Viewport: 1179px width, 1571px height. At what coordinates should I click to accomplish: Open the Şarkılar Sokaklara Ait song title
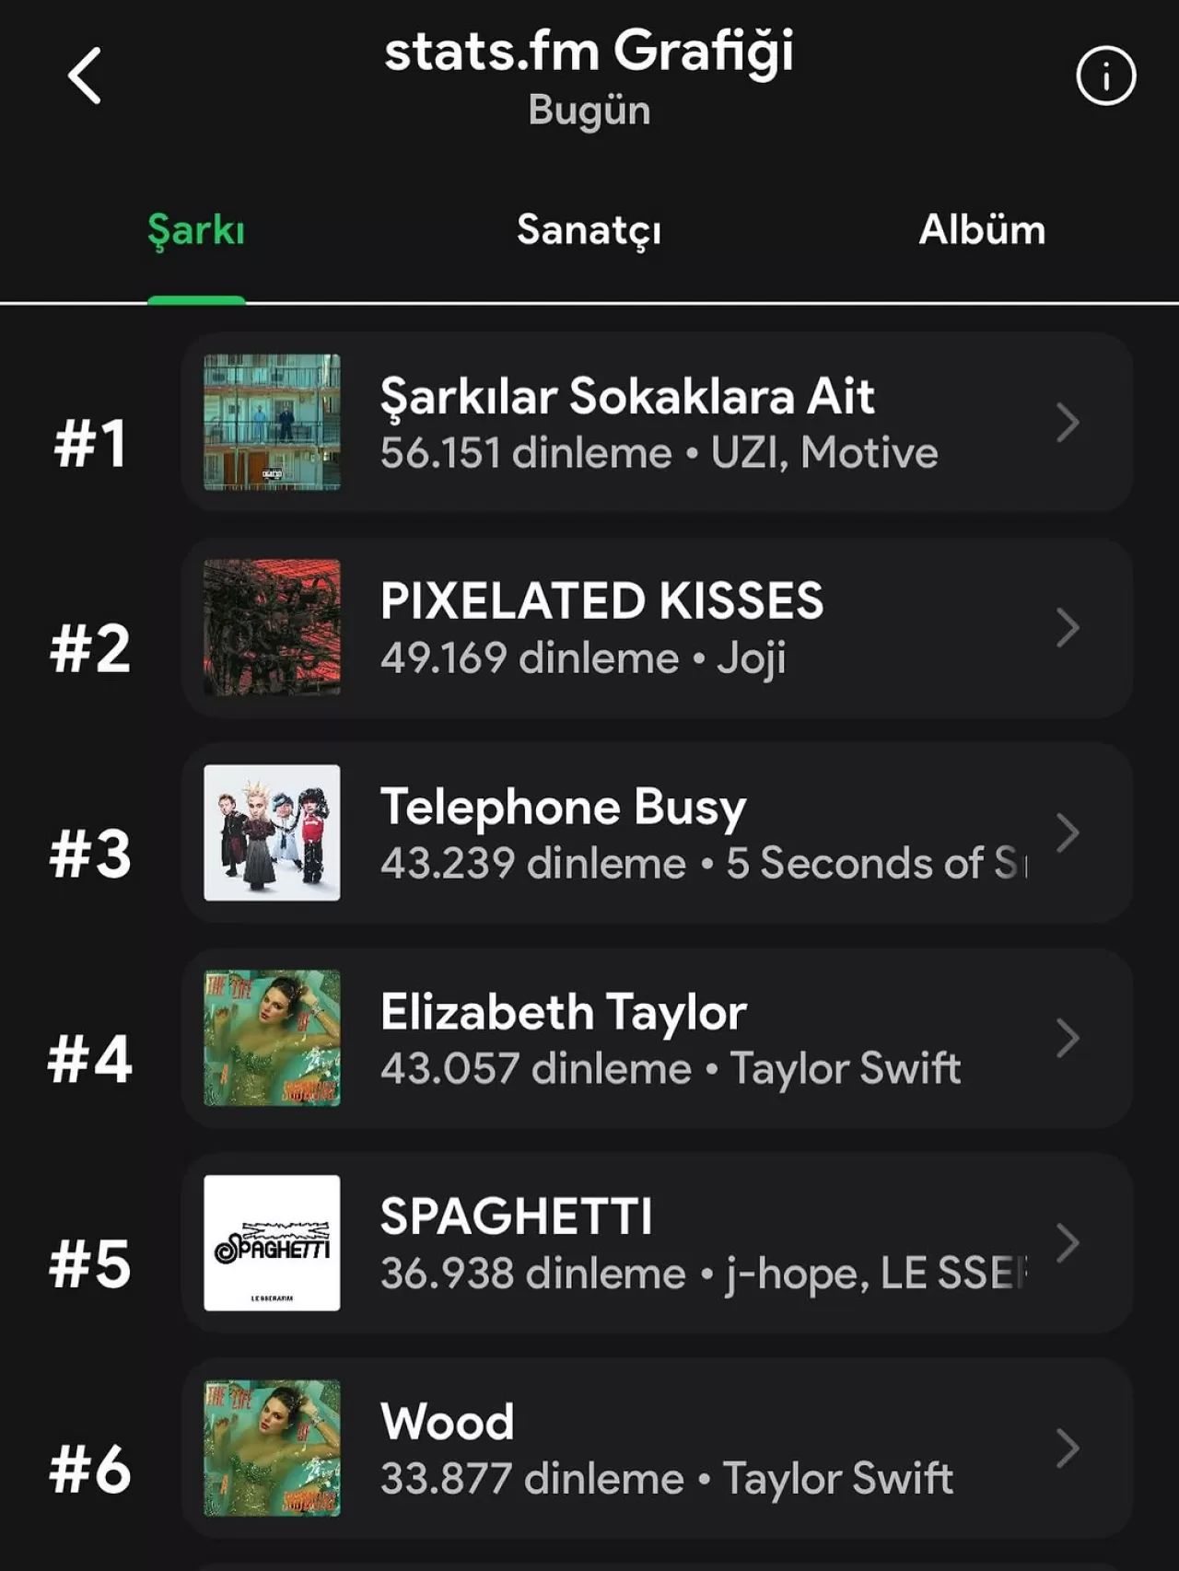[x=626, y=397]
